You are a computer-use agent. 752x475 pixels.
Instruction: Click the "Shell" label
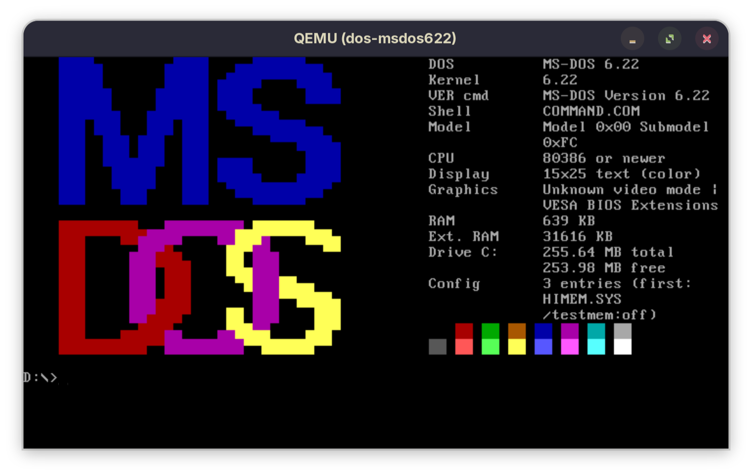(x=449, y=111)
